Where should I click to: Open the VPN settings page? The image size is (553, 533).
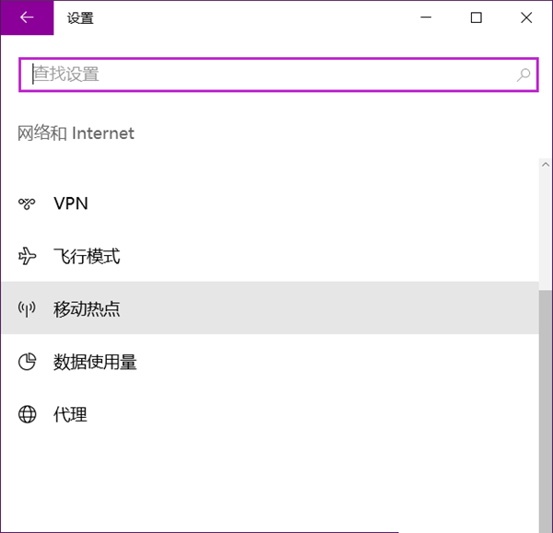[71, 203]
